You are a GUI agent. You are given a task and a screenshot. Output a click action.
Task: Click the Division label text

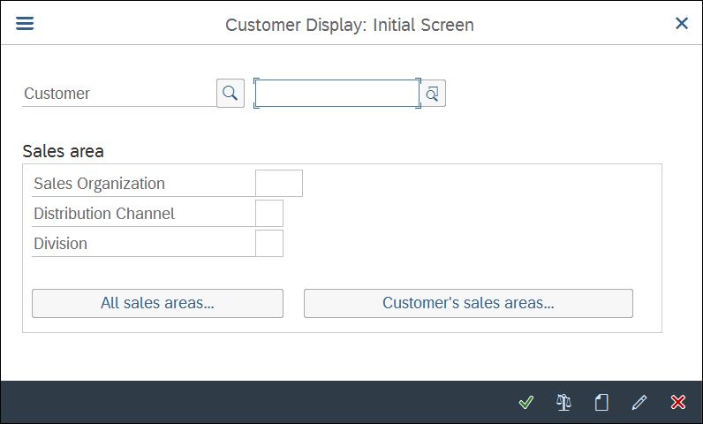[61, 244]
